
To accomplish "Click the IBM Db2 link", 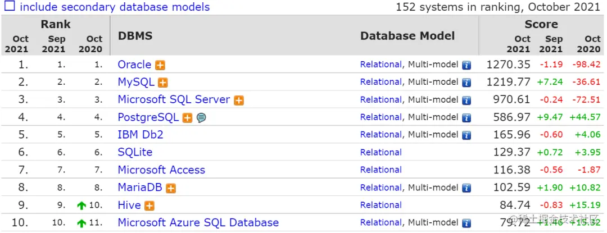I will pyautogui.click(x=141, y=135).
